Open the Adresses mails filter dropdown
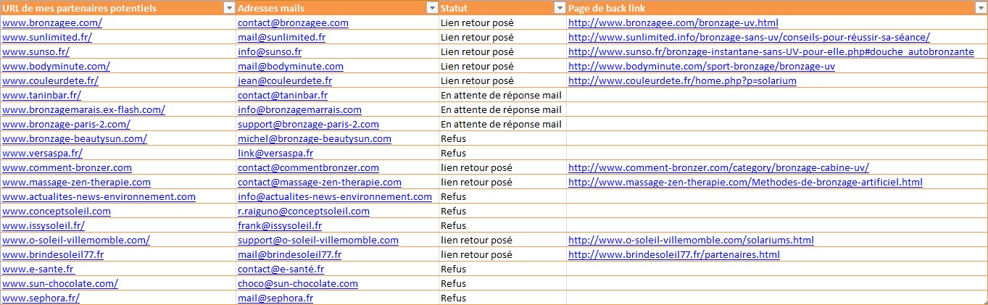The image size is (988, 305). (x=431, y=8)
